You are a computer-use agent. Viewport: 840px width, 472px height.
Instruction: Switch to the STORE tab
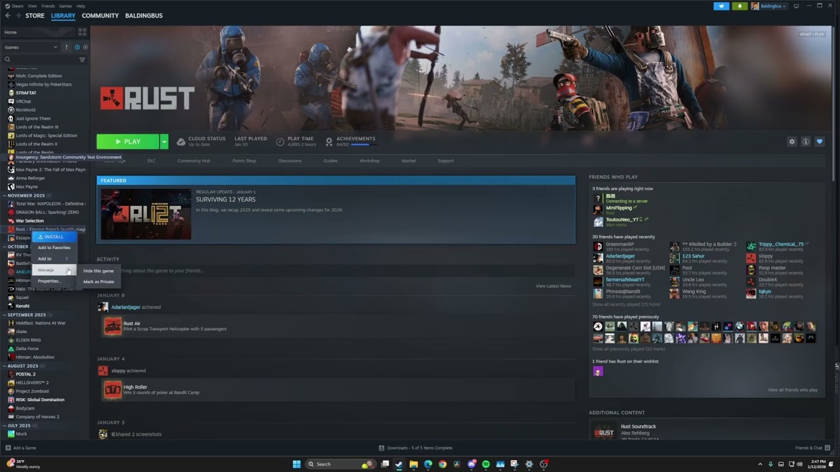coord(35,16)
